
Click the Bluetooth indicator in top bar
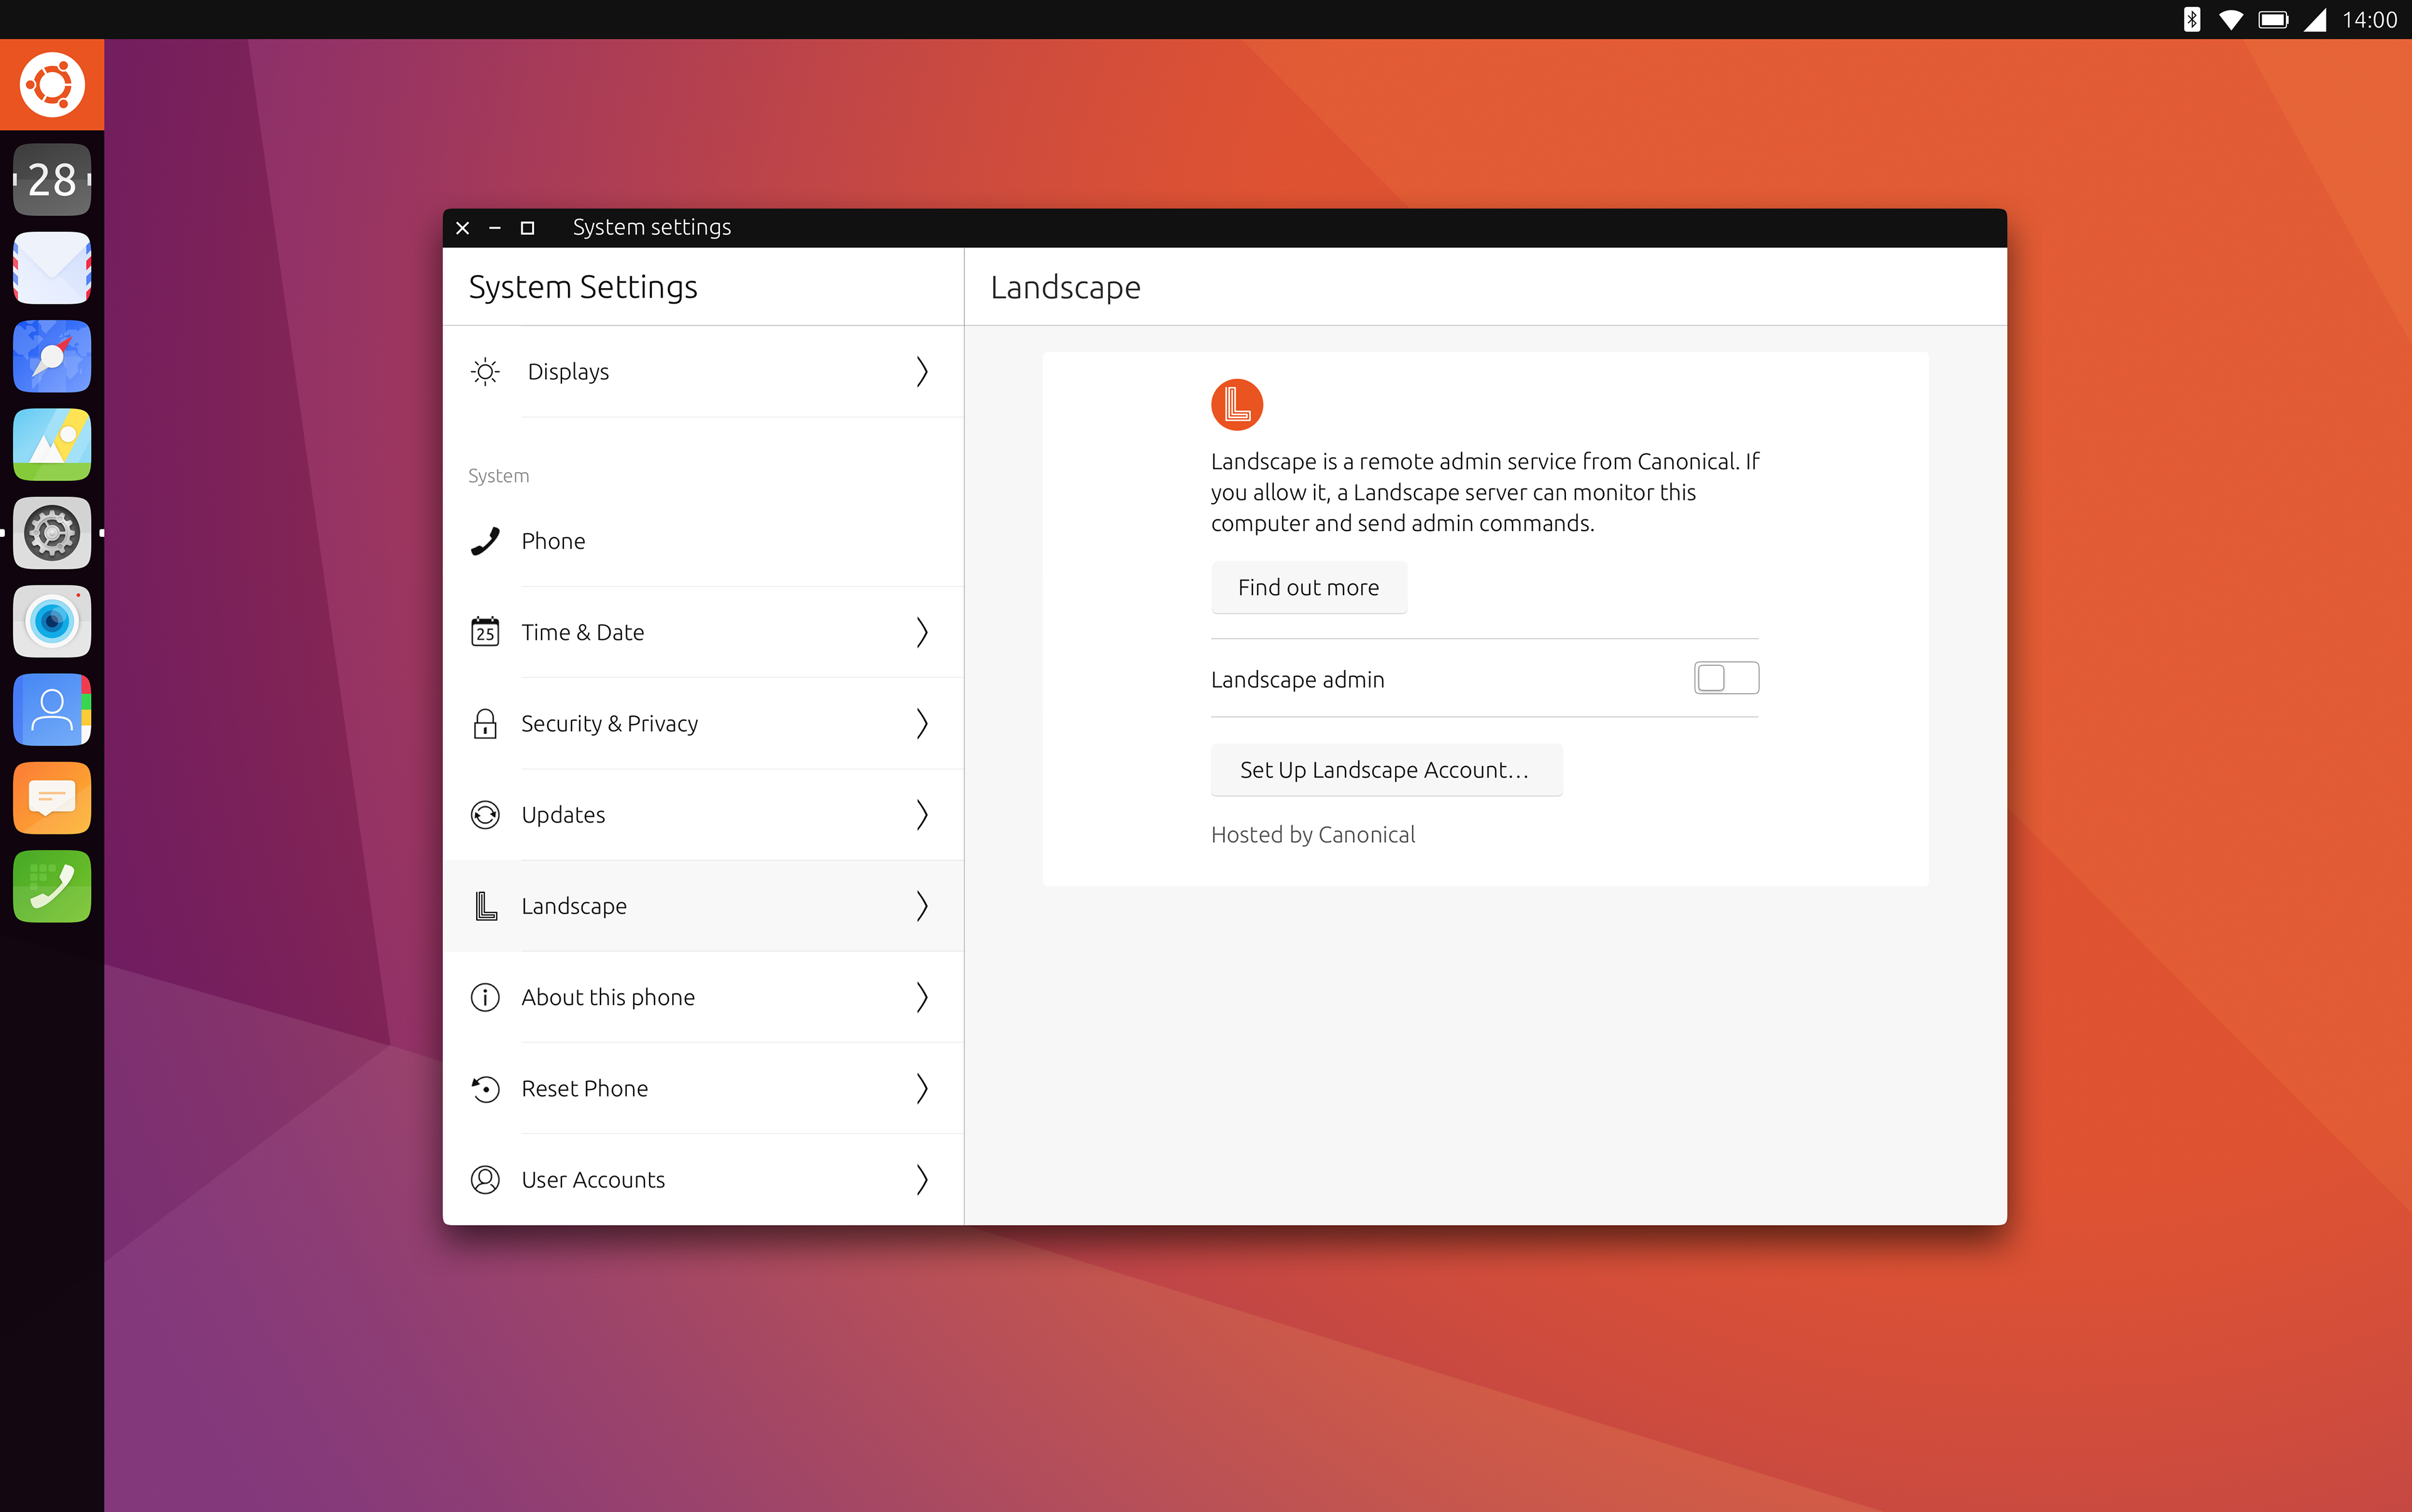click(2191, 20)
